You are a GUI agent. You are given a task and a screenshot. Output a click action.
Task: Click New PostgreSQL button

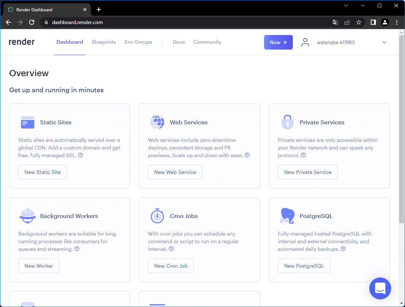pos(304,266)
